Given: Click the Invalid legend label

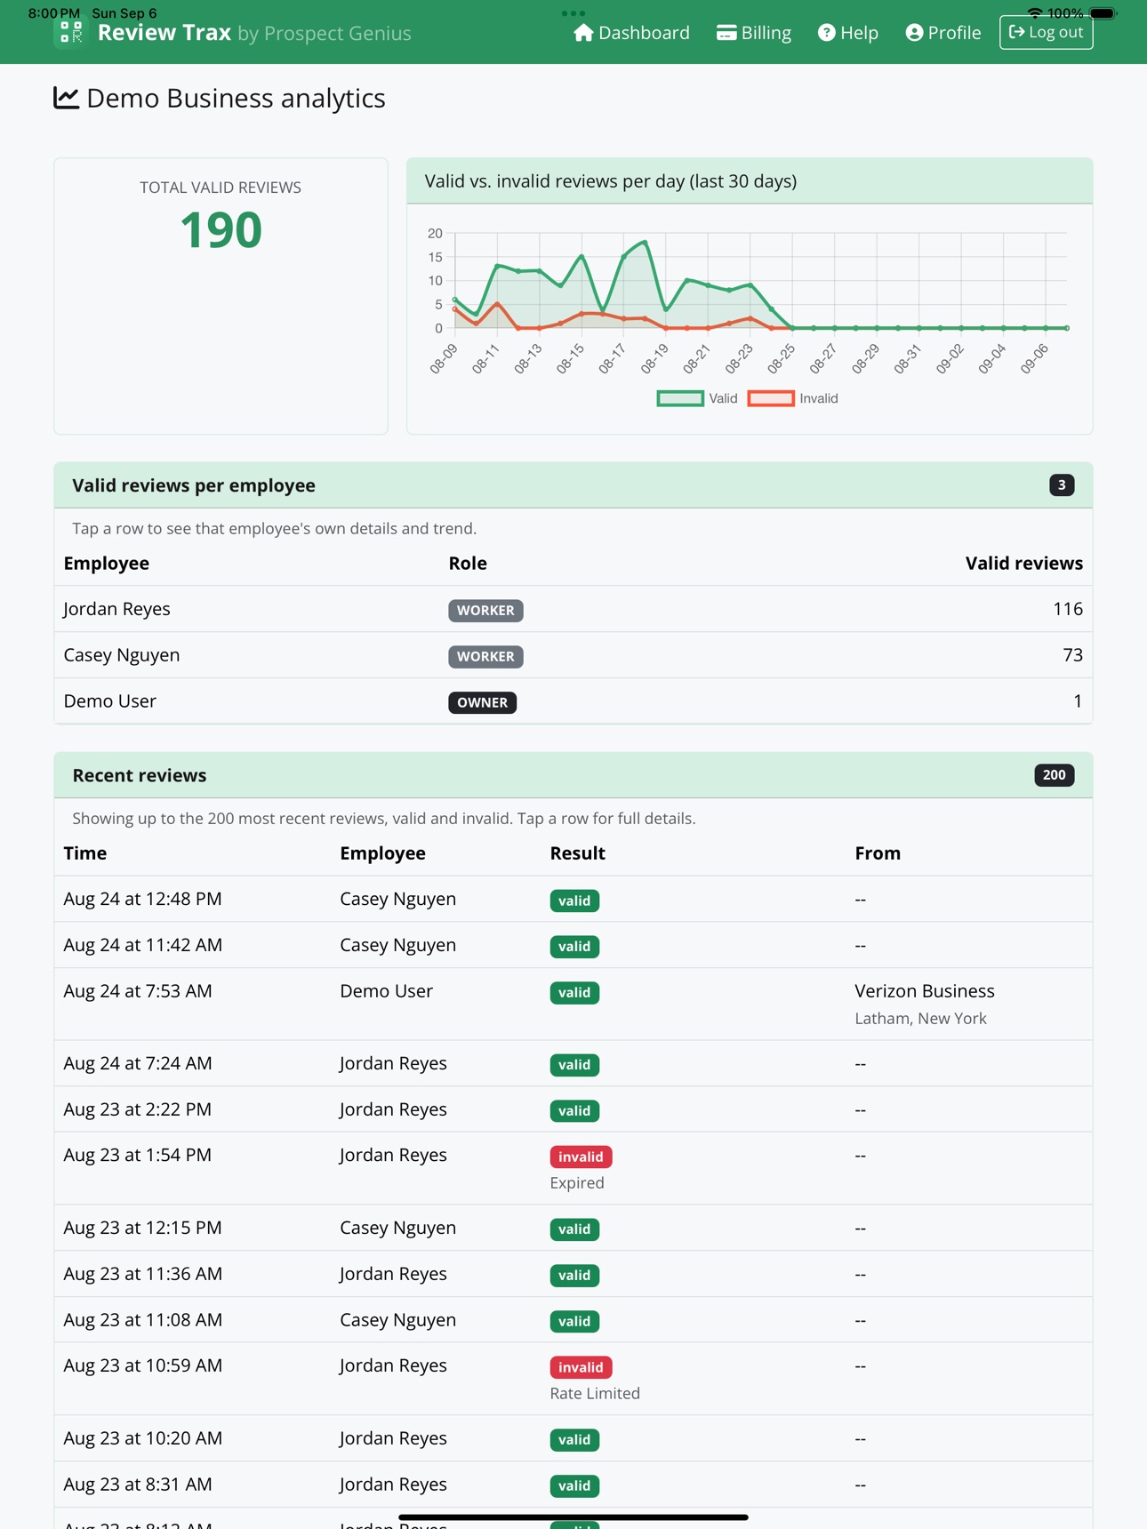Looking at the screenshot, I should pos(819,398).
